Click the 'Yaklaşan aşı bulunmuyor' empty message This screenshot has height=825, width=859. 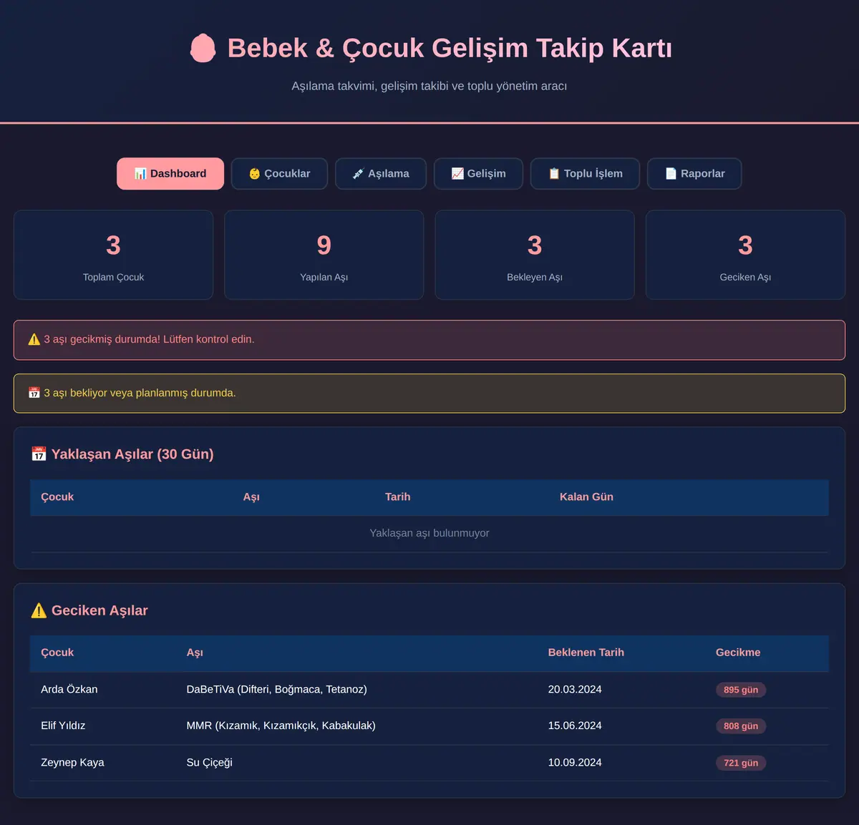[x=429, y=533]
